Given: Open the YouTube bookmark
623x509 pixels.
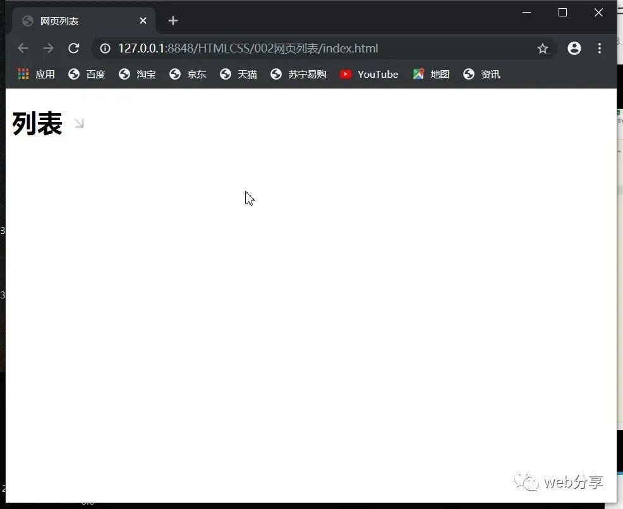Looking at the screenshot, I should click(x=369, y=74).
